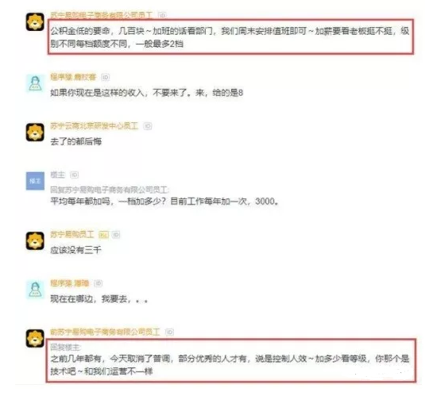Click the 回复苏宁易购电子商务有限公司员工 reply reference
The image size is (433, 396).
pyautogui.click(x=110, y=190)
